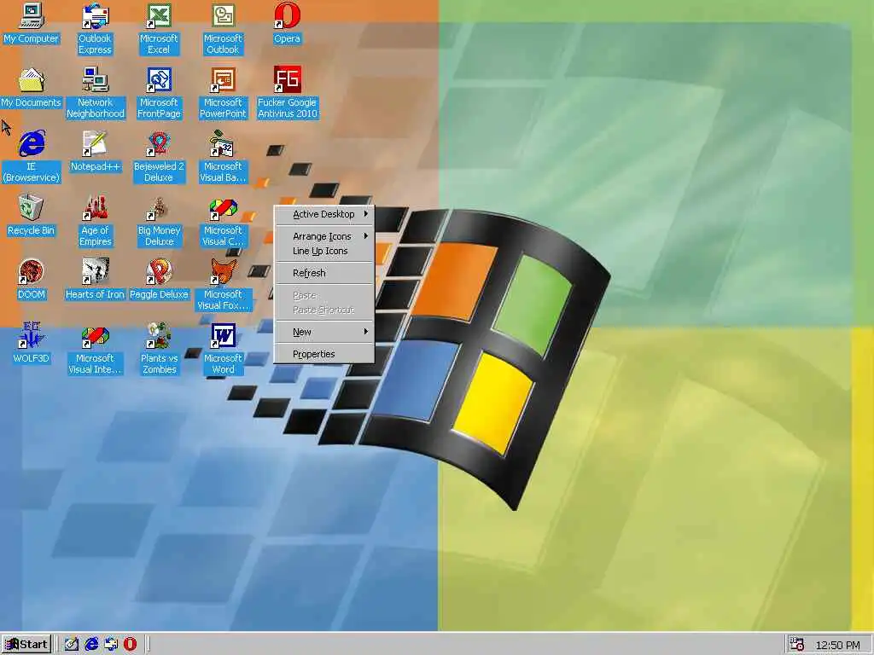
Task: Launch Internet Explorer from Quick Launch
Action: click(x=91, y=645)
